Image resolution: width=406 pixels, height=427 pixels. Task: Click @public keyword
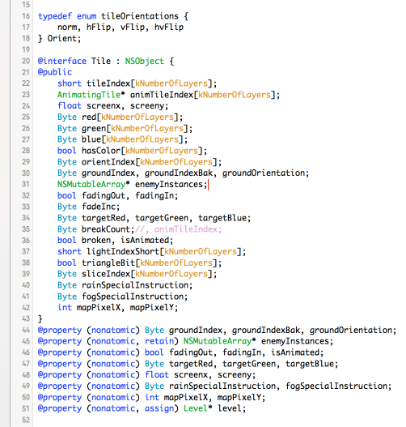coord(55,72)
